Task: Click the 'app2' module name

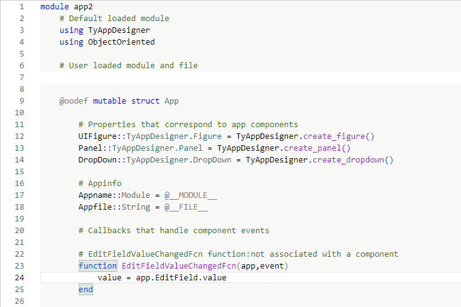Action: [x=83, y=7]
